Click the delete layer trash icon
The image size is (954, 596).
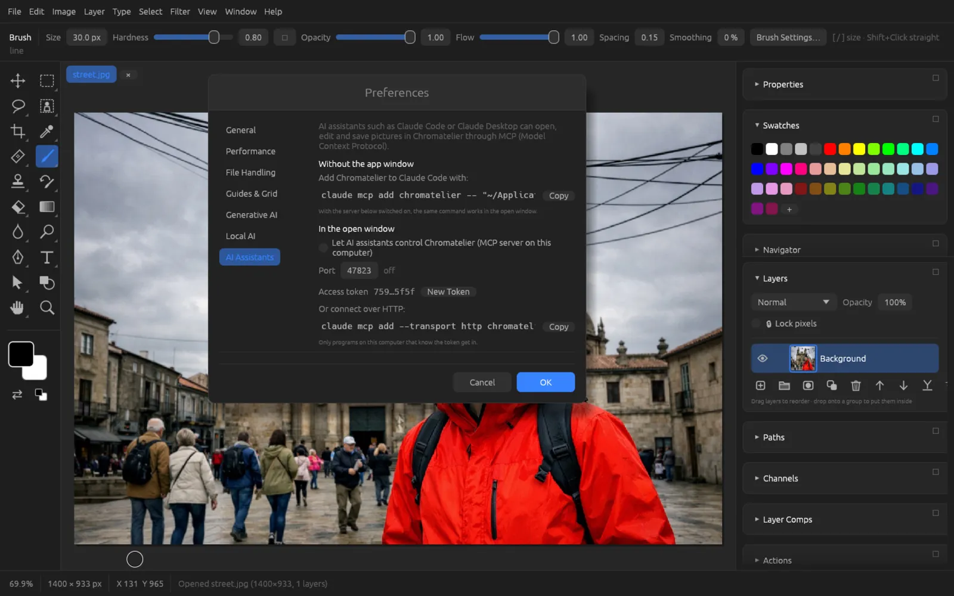pyautogui.click(x=856, y=386)
